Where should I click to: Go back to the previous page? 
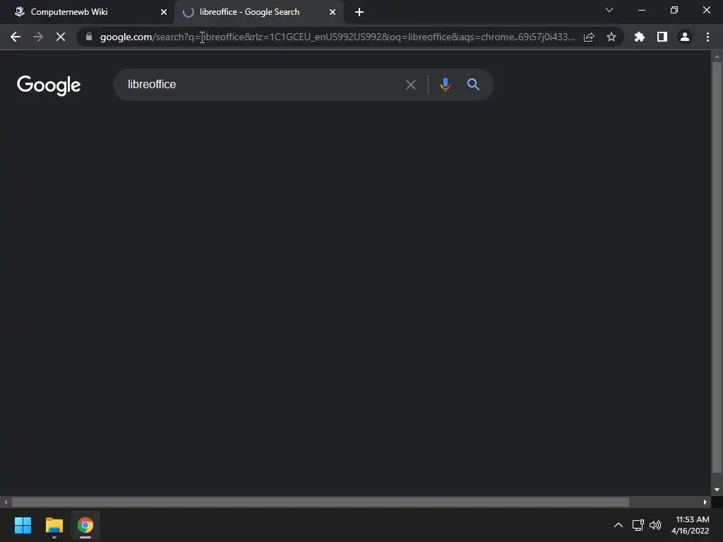tap(16, 37)
